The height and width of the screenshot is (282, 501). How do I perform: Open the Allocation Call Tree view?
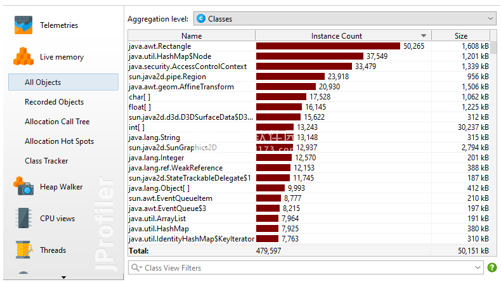[x=57, y=122]
